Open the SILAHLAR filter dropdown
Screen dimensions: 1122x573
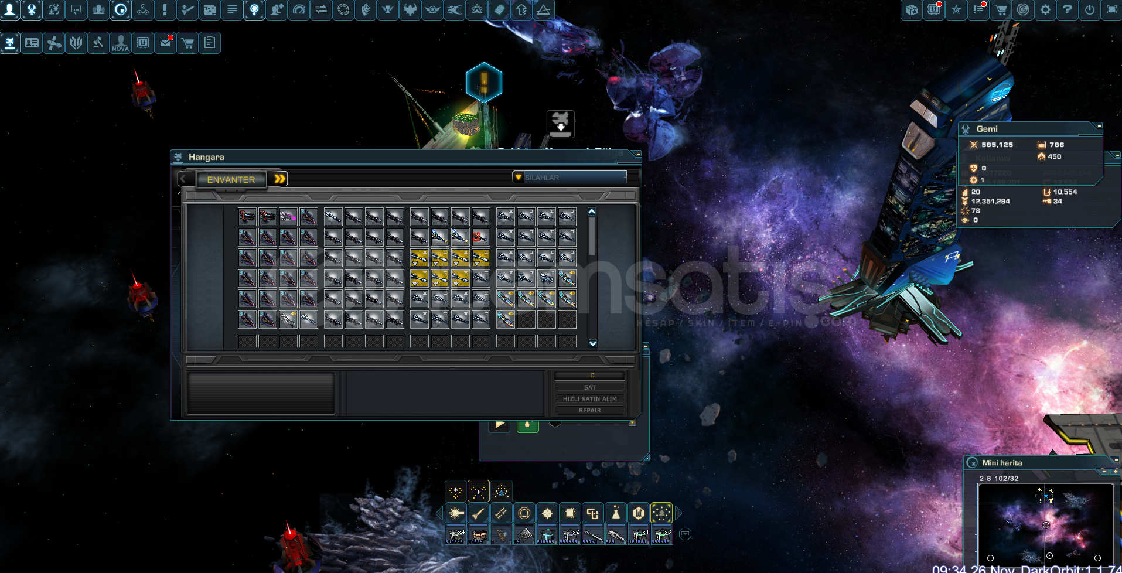pos(569,177)
